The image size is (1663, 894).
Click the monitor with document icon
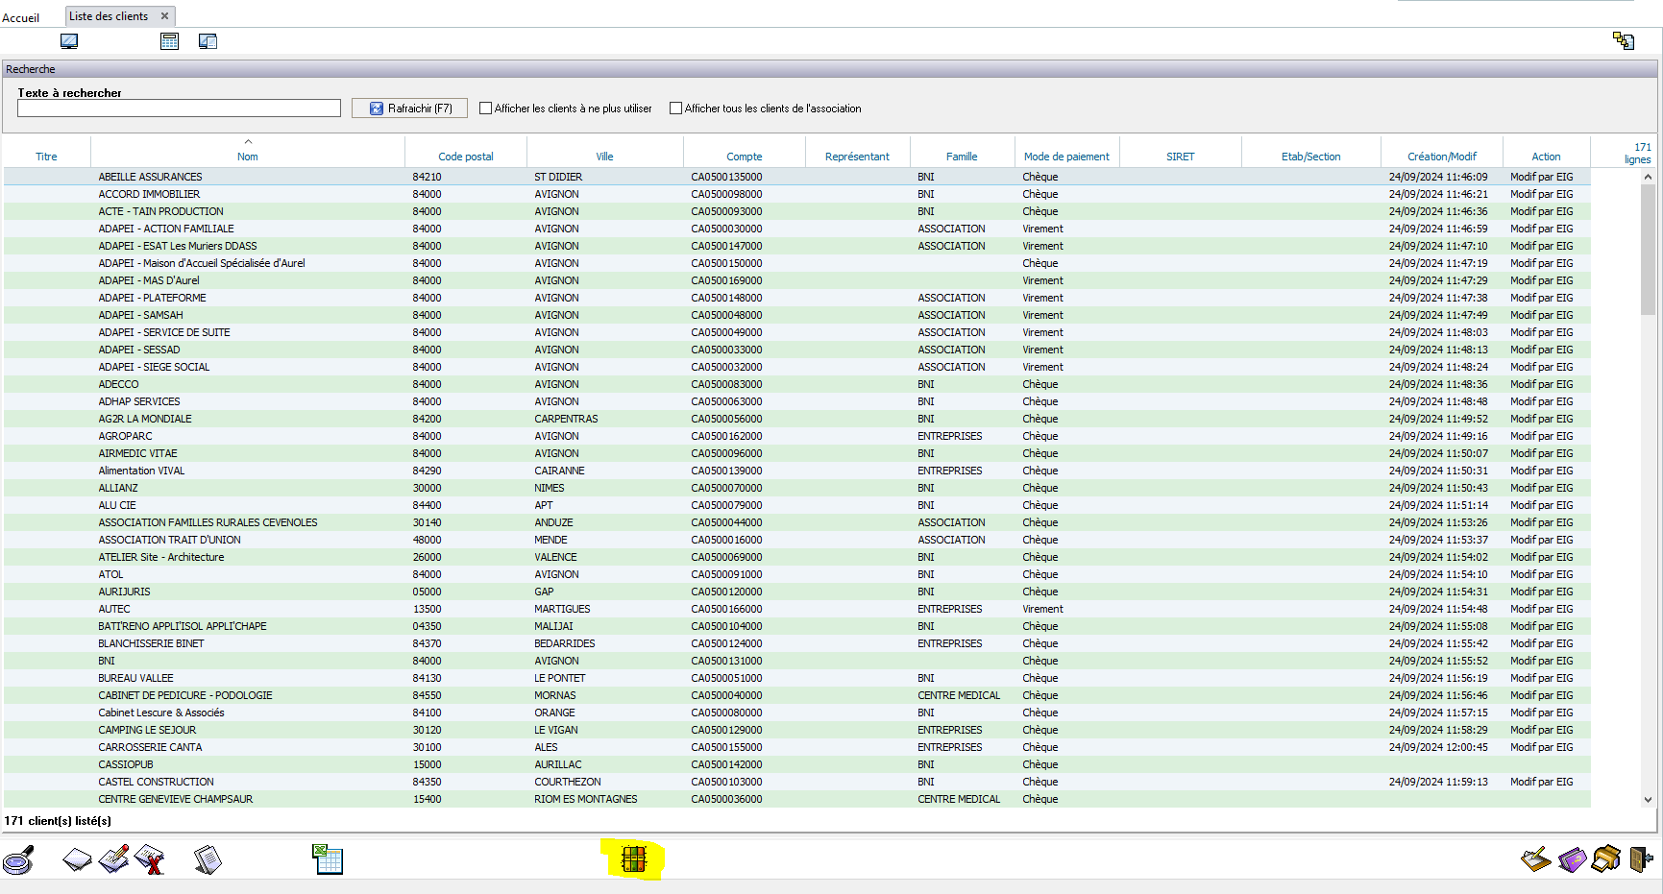pyautogui.click(x=208, y=41)
